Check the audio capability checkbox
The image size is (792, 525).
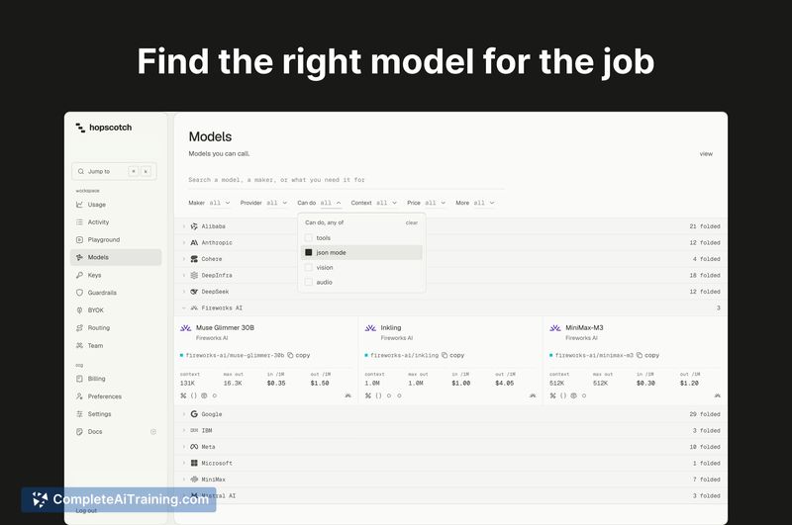(309, 282)
